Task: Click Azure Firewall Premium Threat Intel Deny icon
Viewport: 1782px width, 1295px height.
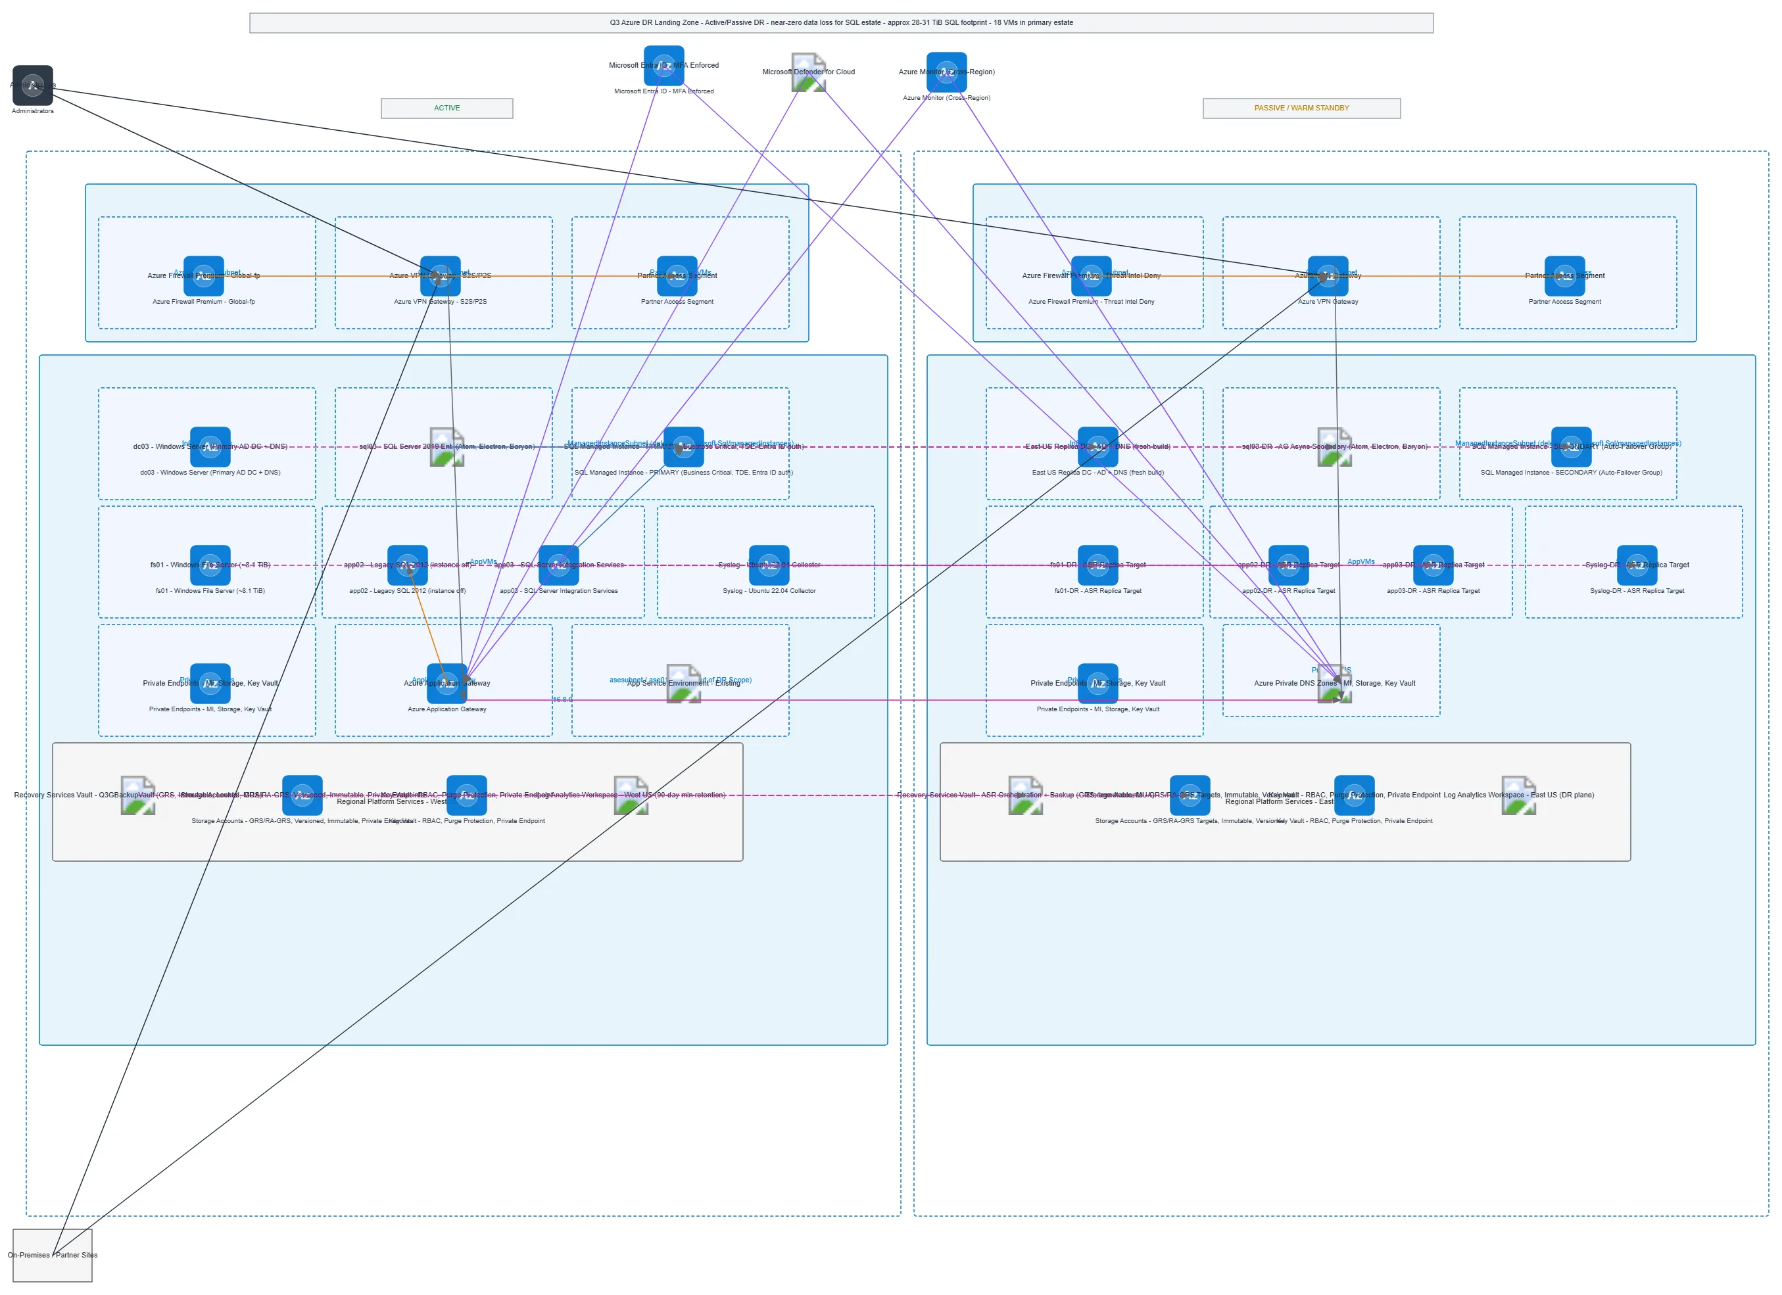Action: pos(1092,275)
